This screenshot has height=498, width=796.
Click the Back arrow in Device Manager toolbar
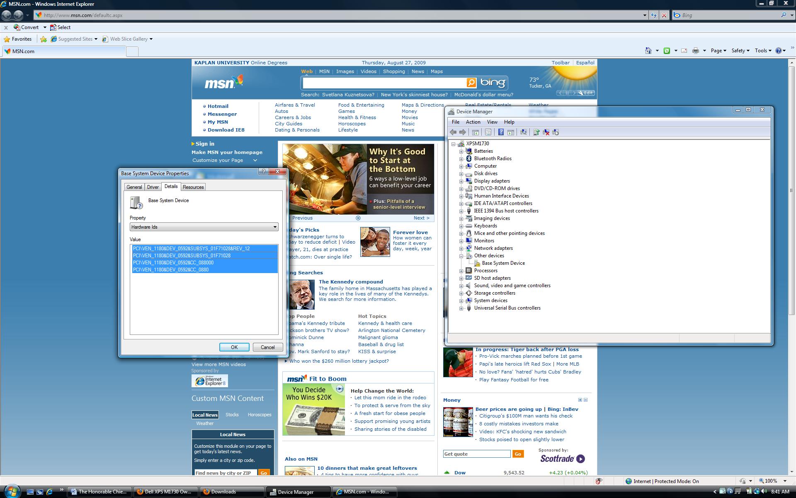[453, 132]
